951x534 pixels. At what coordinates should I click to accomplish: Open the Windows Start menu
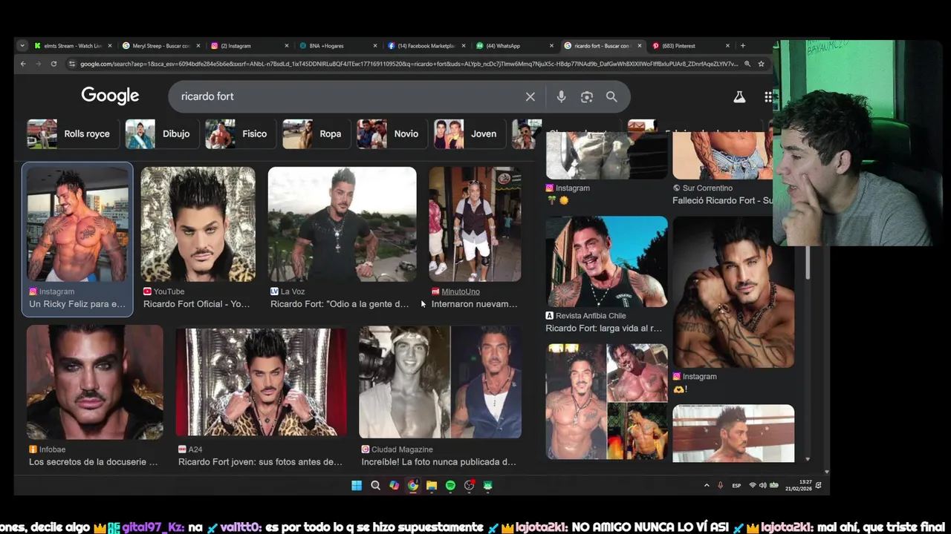point(357,486)
